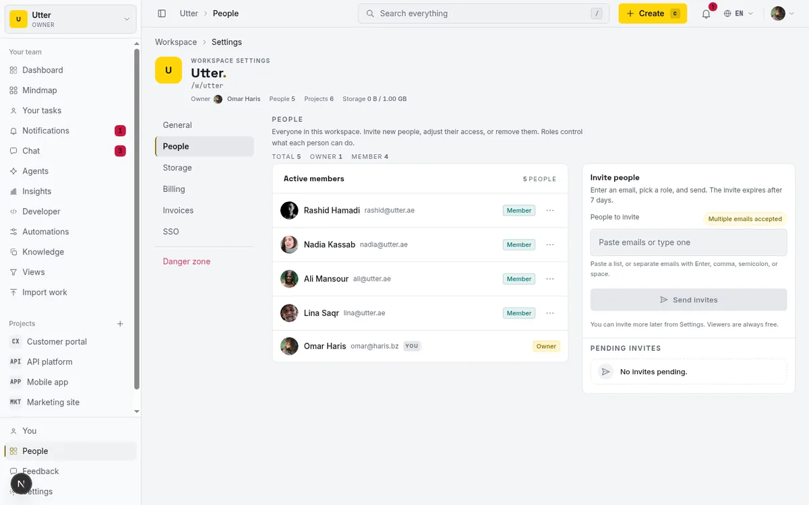Click the Notifications bell icon in sidebar

[x=13, y=131]
